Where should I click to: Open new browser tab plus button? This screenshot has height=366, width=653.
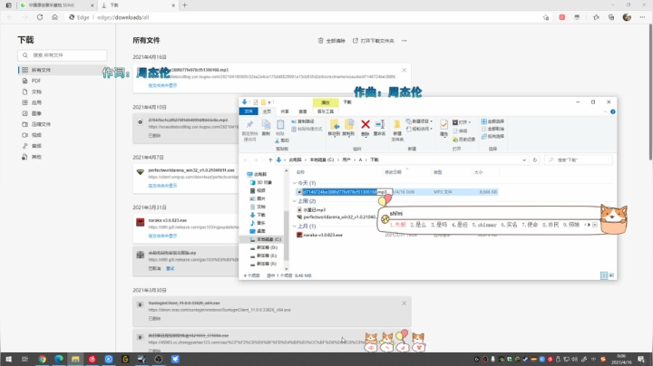pyautogui.click(x=184, y=5)
